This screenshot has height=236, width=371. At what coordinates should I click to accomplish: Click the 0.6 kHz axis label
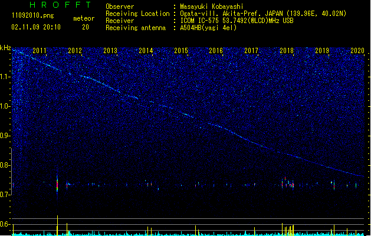click(5, 224)
